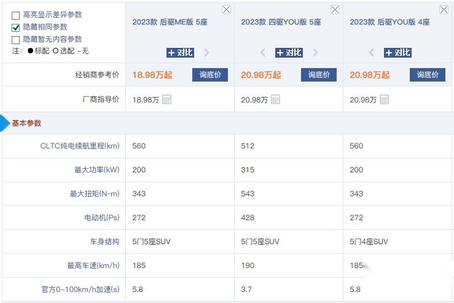Enable 隐藏暂无内容参数 checkbox

(x=15, y=40)
